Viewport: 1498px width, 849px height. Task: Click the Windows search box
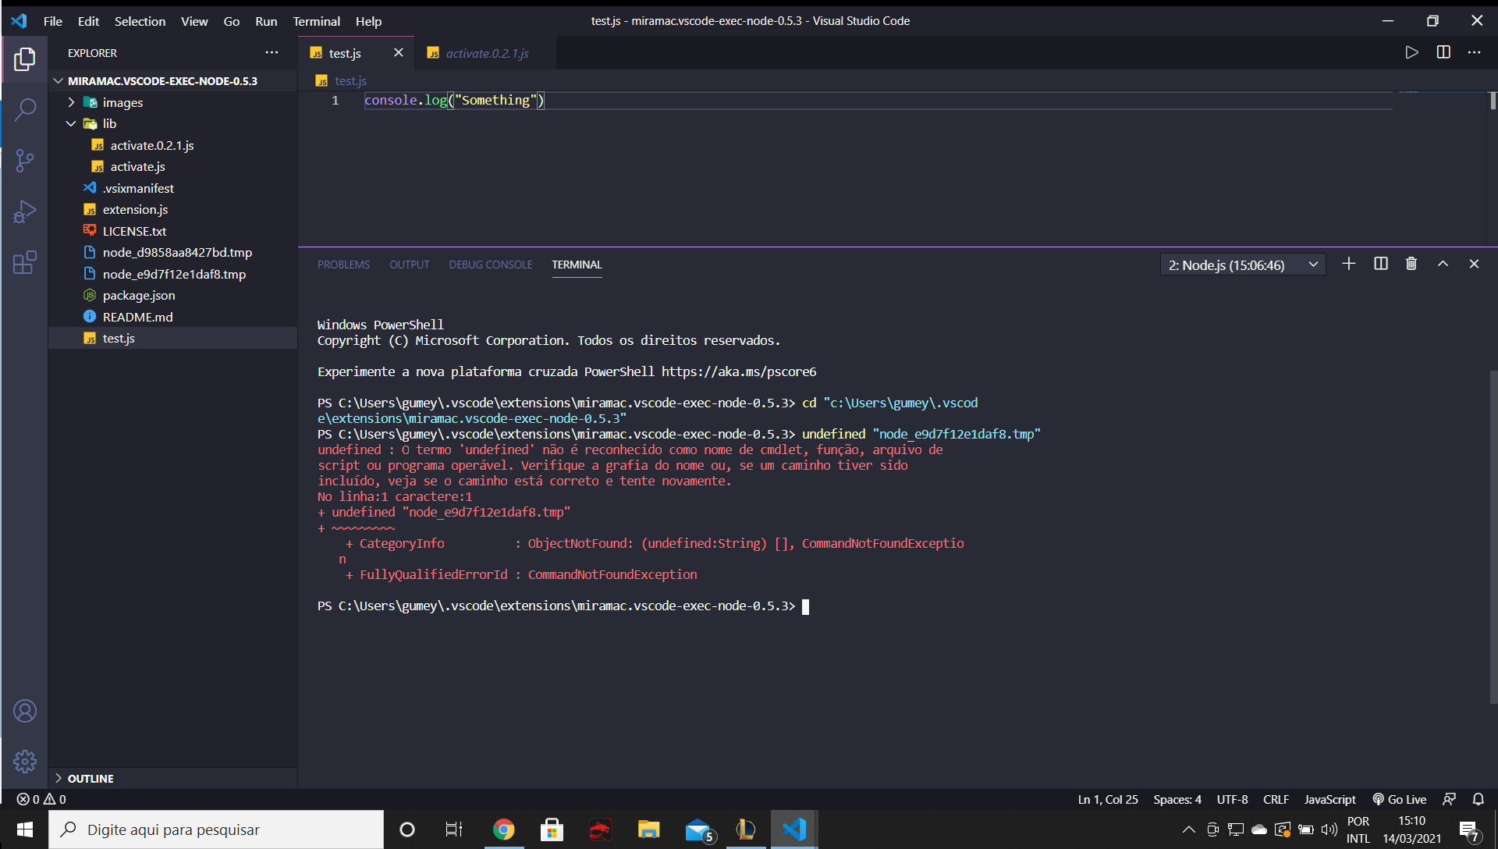(216, 829)
